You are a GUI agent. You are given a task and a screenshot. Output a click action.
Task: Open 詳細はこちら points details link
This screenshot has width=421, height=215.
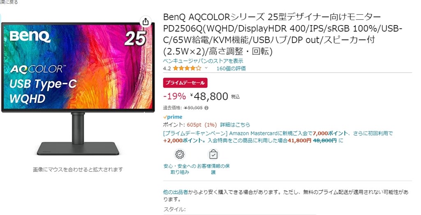235,125
